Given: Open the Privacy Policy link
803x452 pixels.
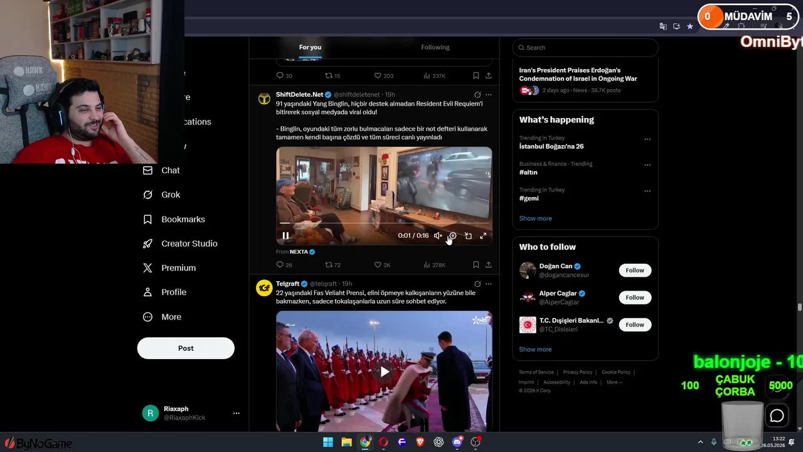Looking at the screenshot, I should coord(578,372).
